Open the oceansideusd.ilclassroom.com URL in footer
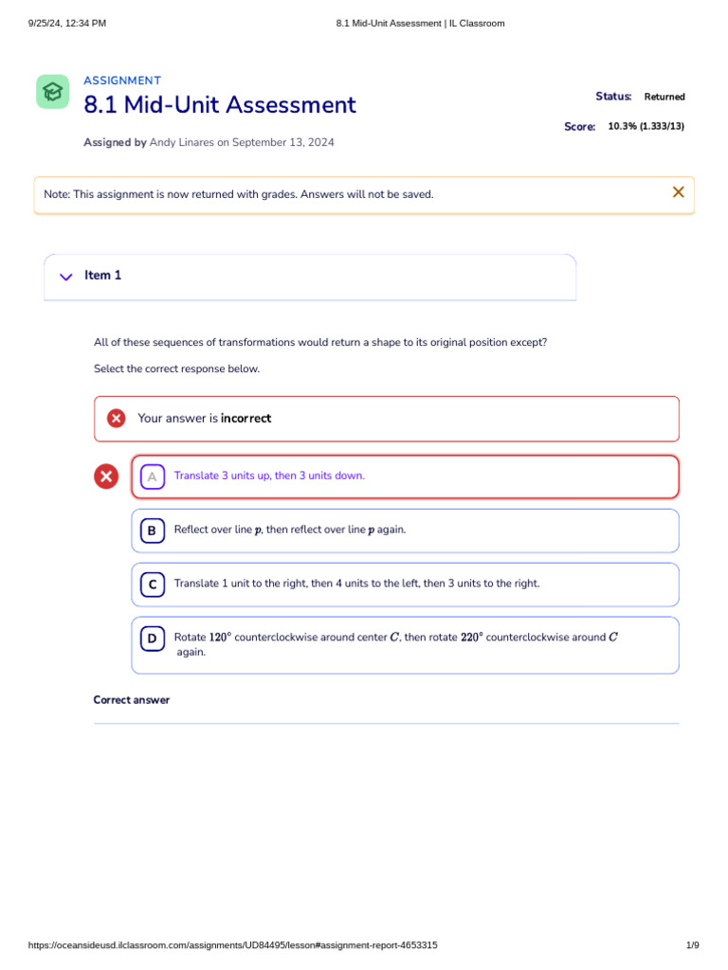 click(232, 945)
